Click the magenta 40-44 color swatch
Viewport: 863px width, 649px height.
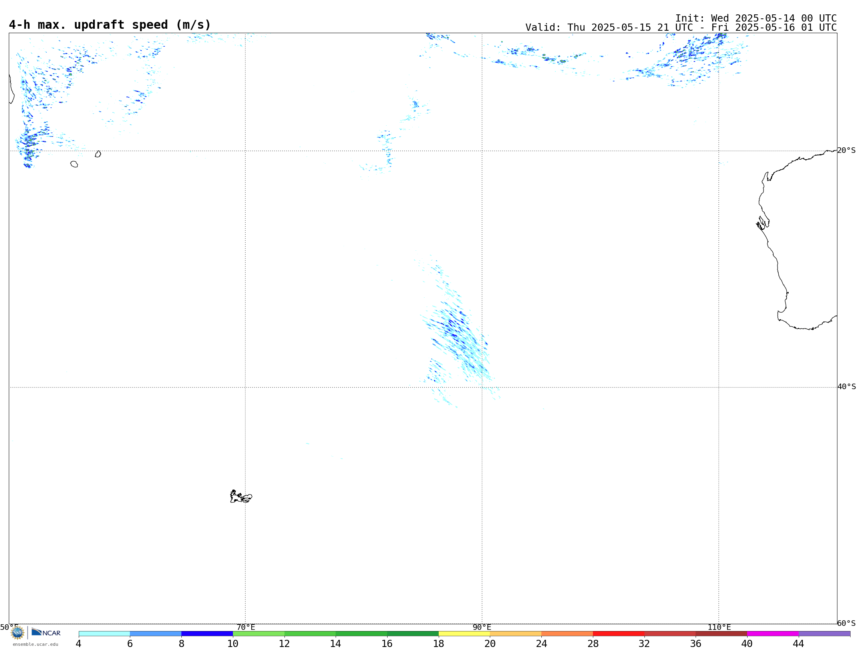click(x=773, y=634)
